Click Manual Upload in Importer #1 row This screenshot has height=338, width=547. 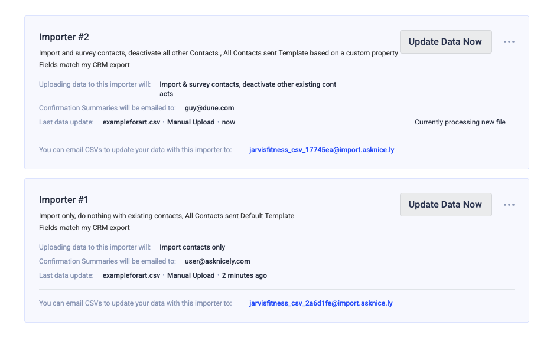click(x=191, y=275)
